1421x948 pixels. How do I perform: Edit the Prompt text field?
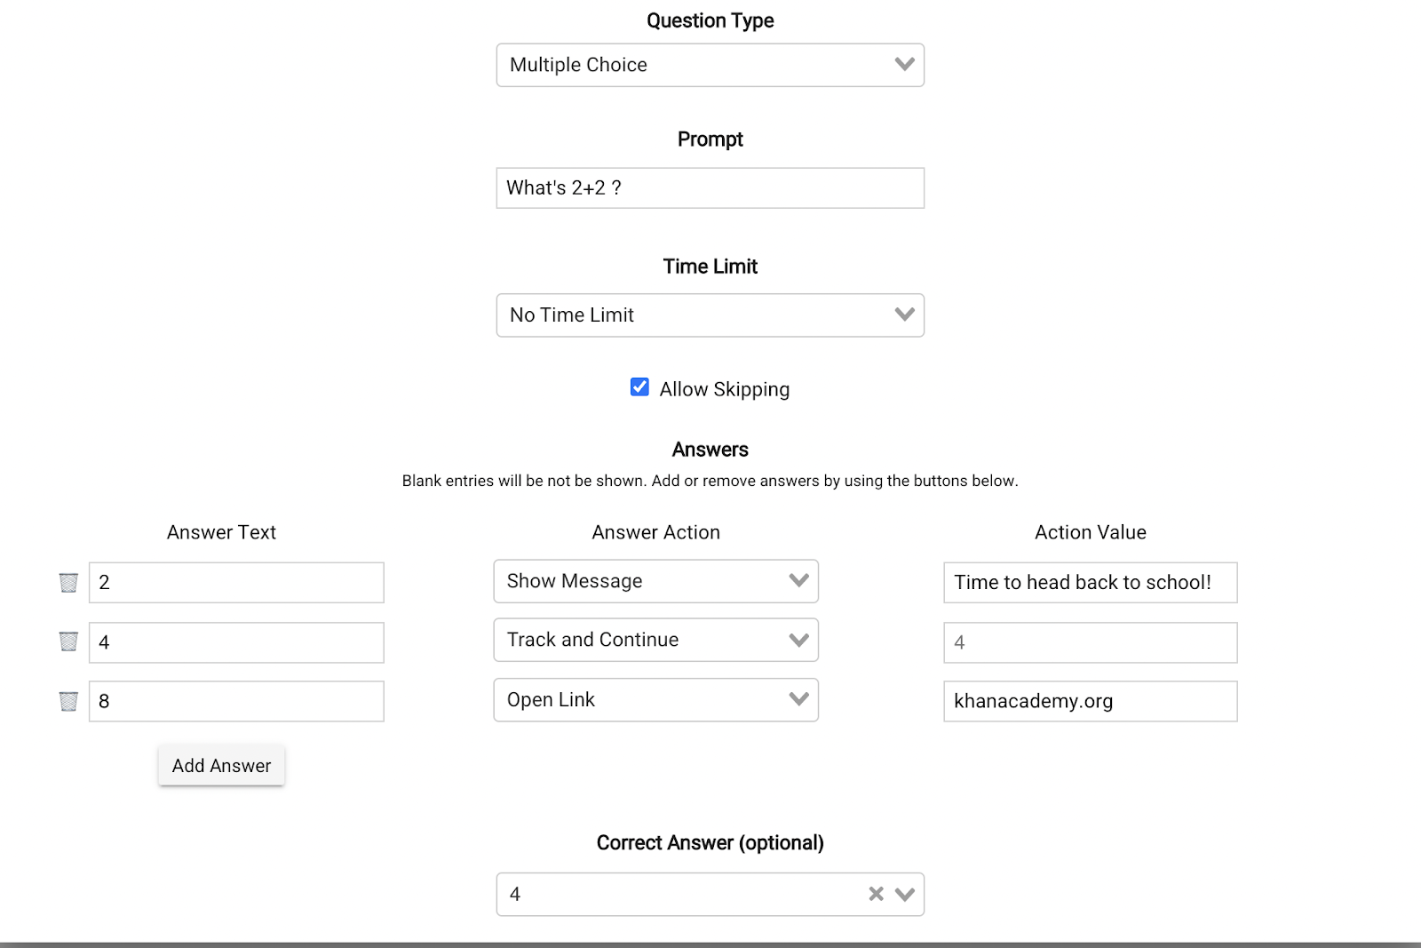pyautogui.click(x=710, y=188)
